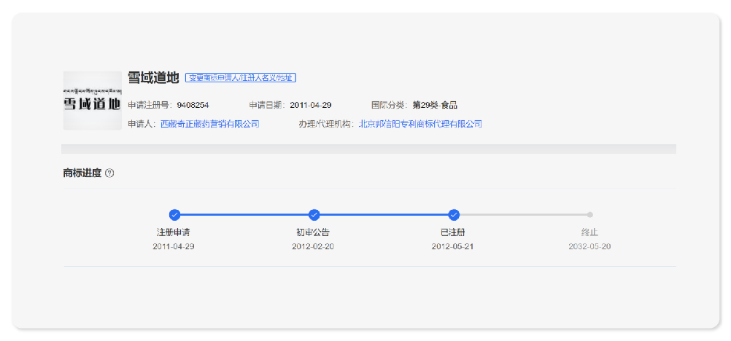
Task: Click the 申请人 field label
Action: [x=142, y=124]
